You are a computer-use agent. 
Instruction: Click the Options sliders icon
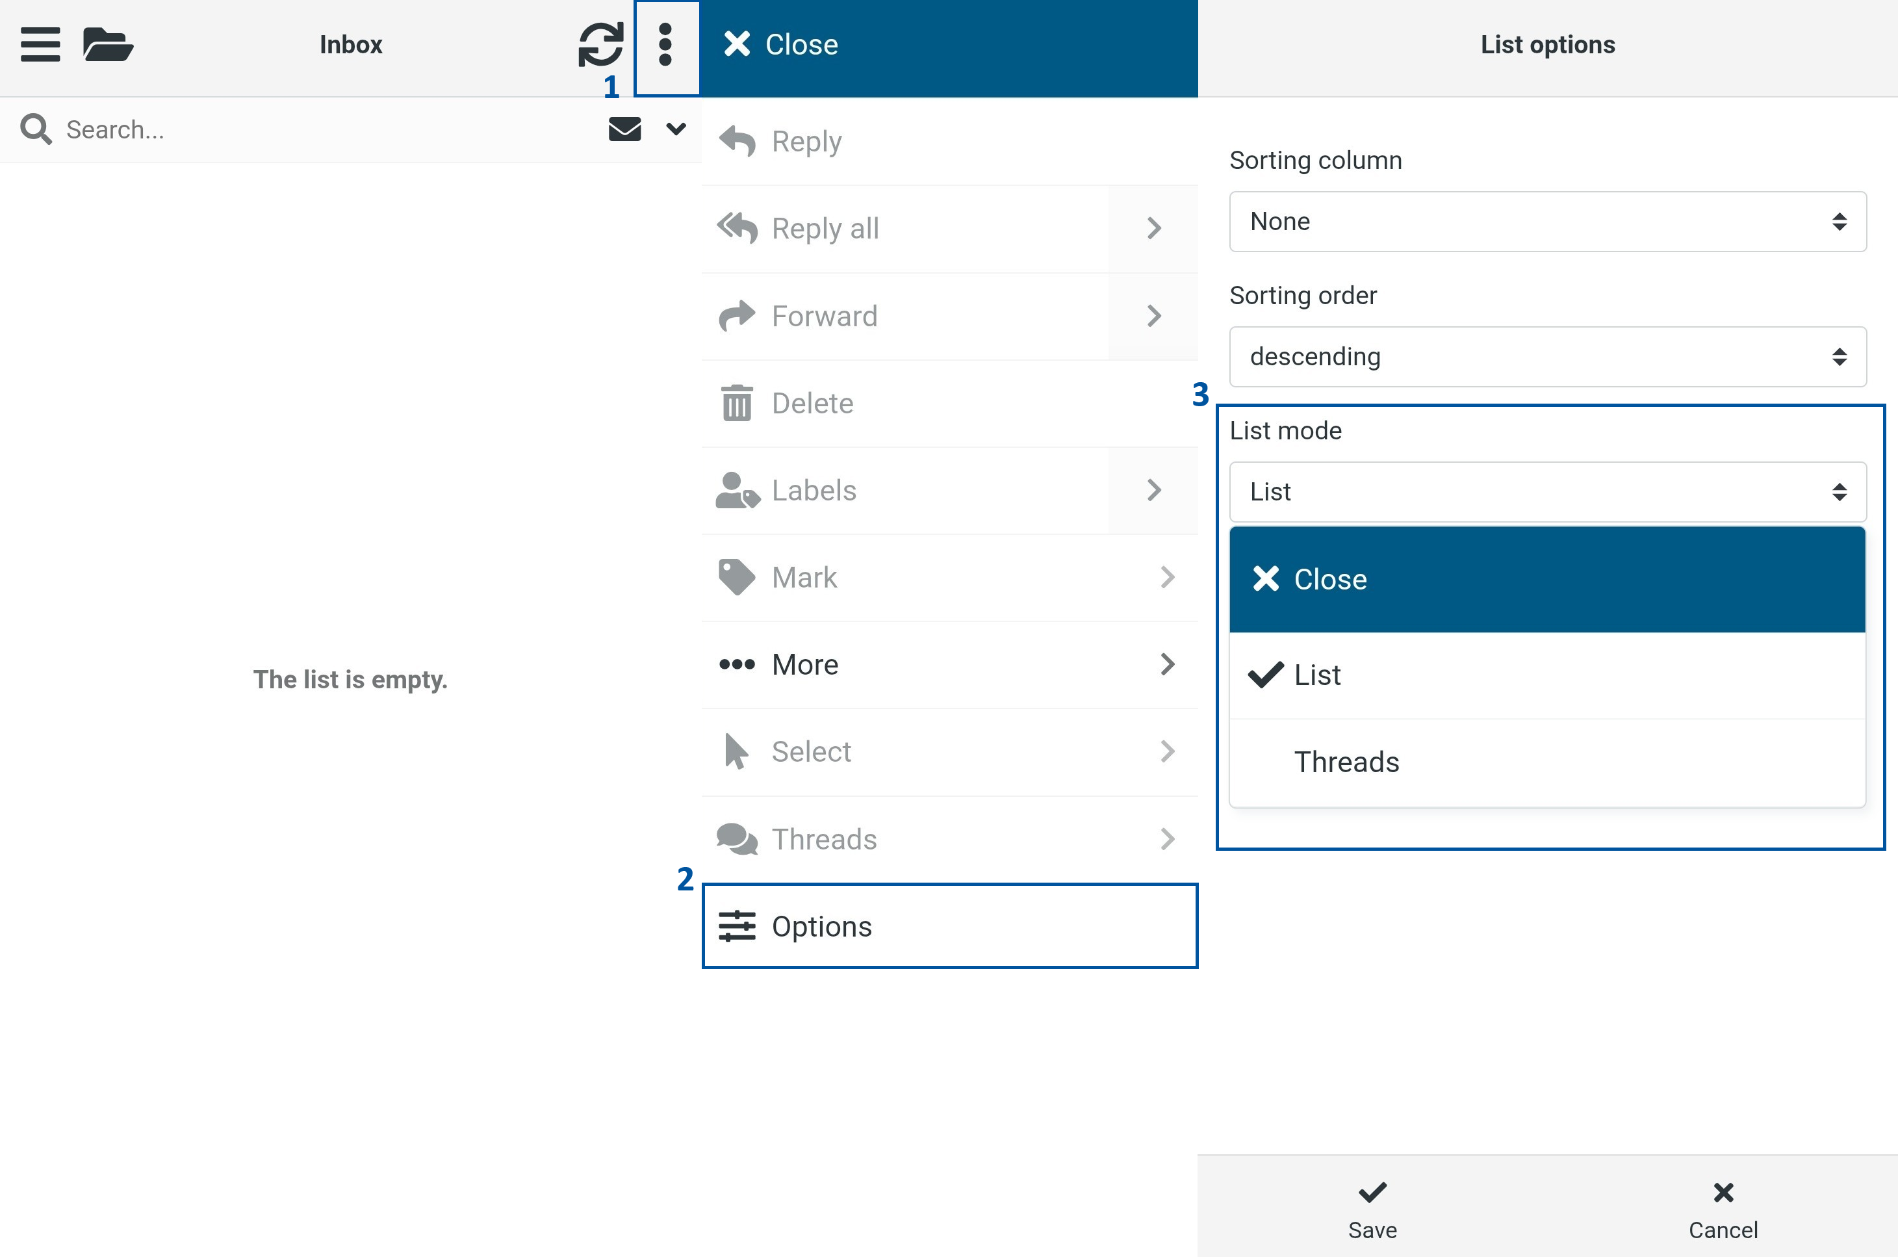(737, 926)
